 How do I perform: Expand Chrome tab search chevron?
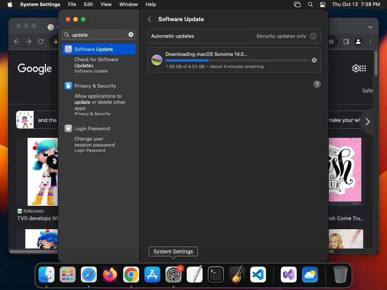pyautogui.click(x=370, y=27)
